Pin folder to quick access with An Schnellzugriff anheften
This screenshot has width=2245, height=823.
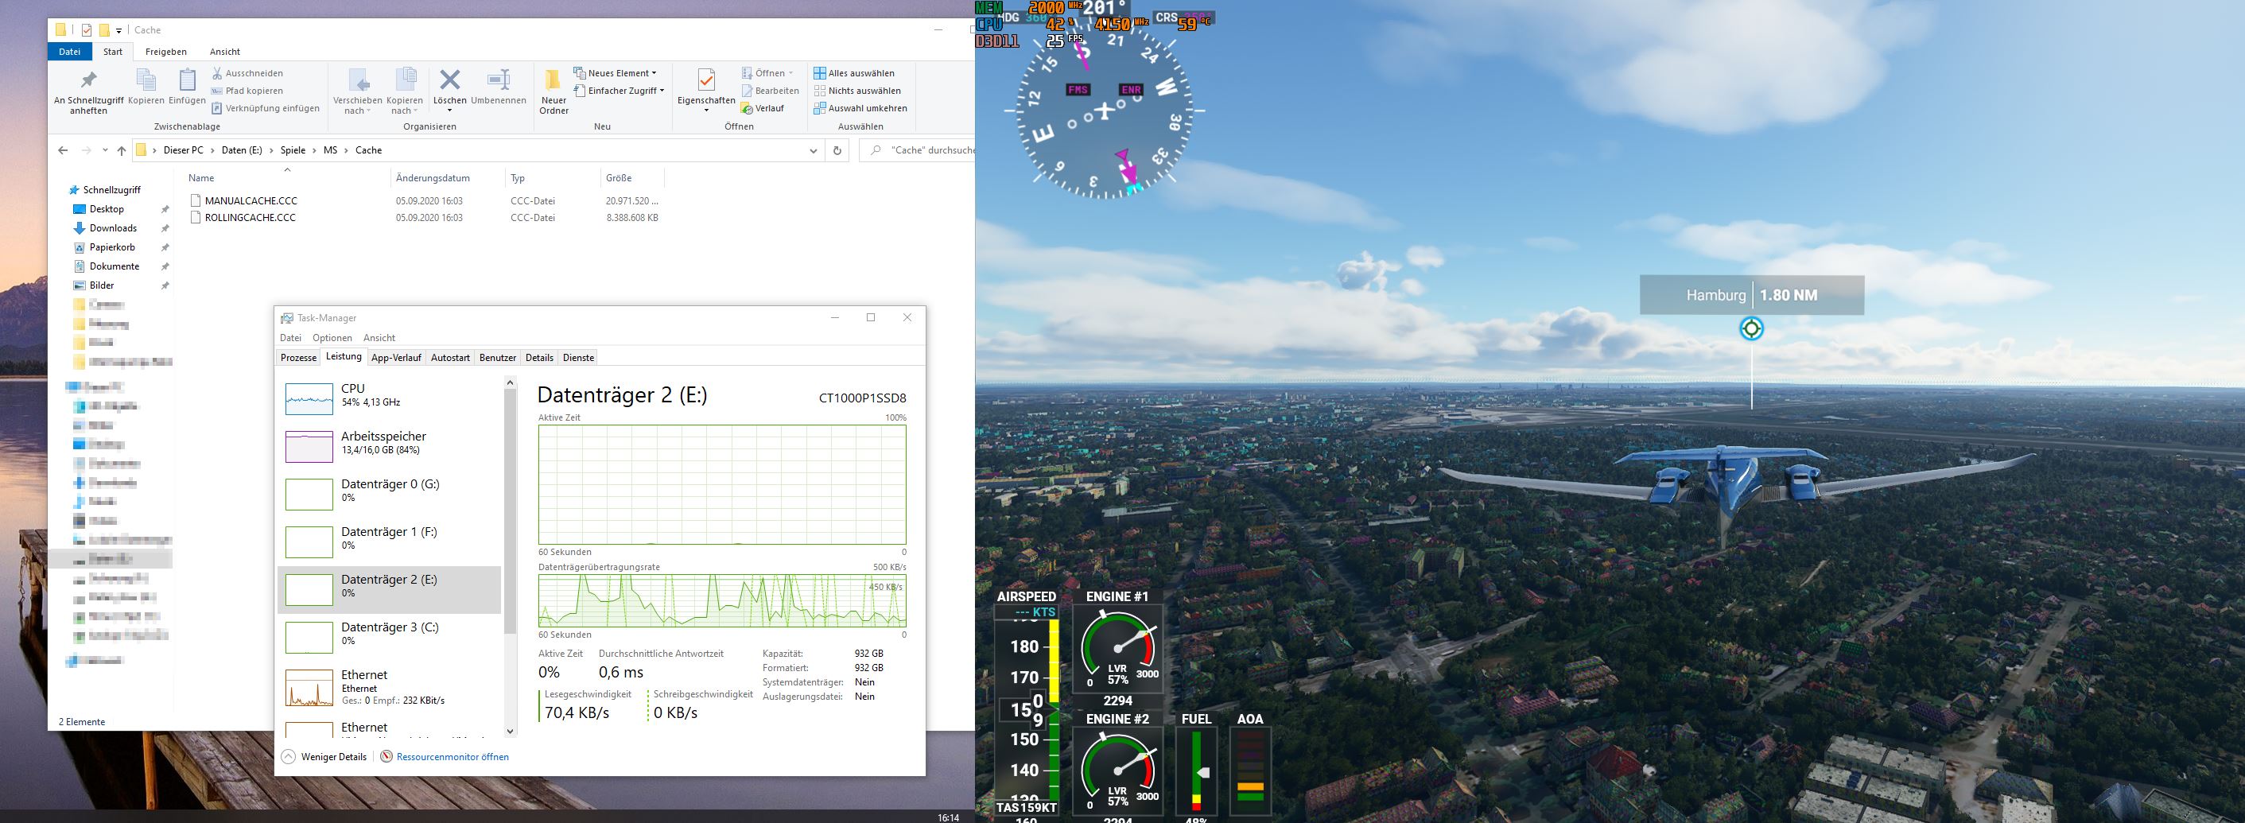click(x=89, y=91)
